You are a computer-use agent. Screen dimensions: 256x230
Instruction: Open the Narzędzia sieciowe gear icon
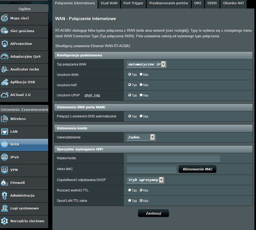pos(5,221)
